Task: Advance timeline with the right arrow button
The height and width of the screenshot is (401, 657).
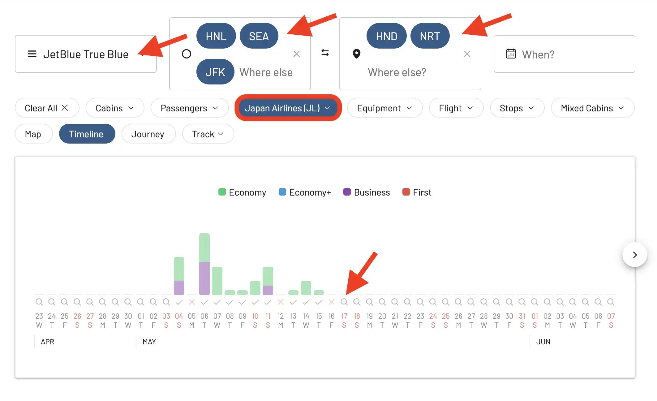Action: coord(634,255)
